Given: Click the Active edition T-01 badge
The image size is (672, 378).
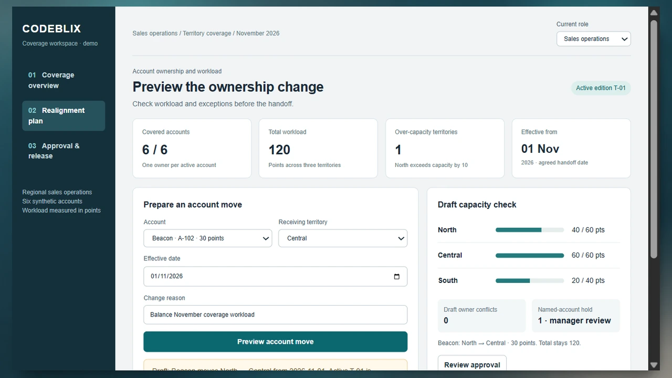Looking at the screenshot, I should [x=601, y=88].
